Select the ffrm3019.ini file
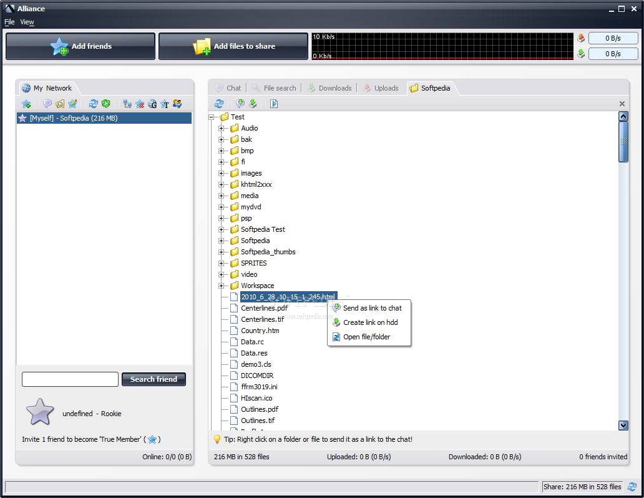The image size is (644, 498). (x=259, y=387)
